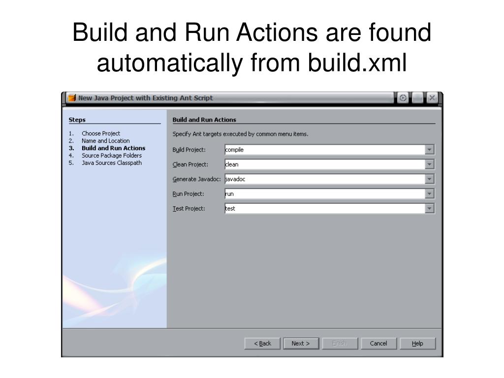The image size is (504, 378).
Task: Click into the Generate Javadoc field showing javadoc
Action: tap(325, 179)
